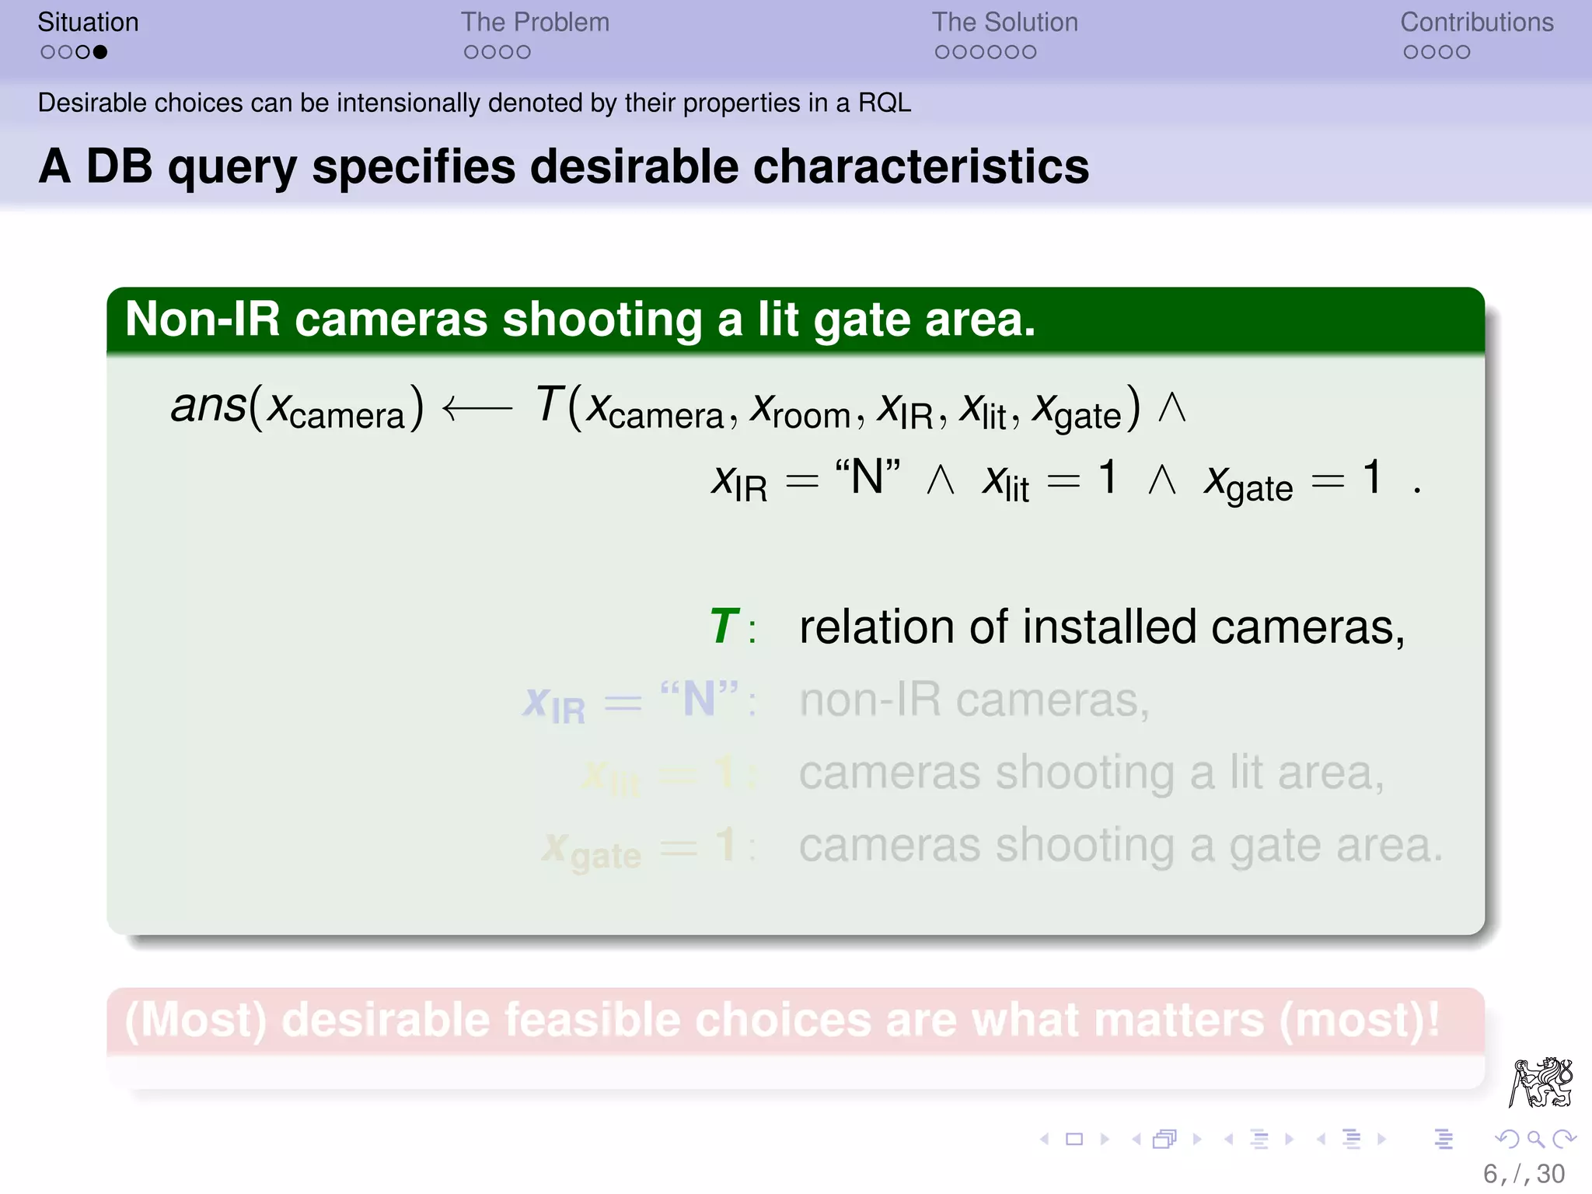Click the section lines icon
The image size is (1592, 1194).
click(1352, 1139)
